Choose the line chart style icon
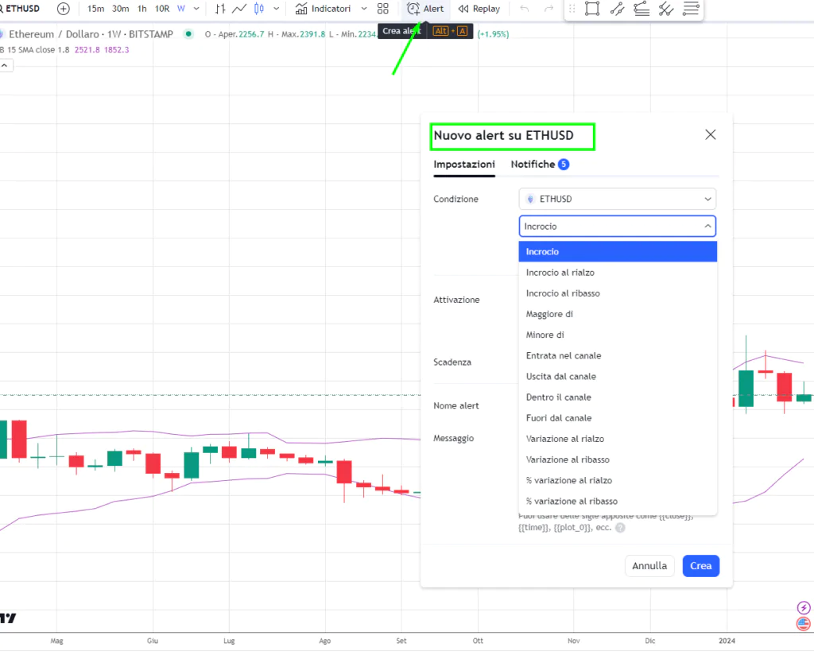Screen dimensions: 814x655 point(239,9)
